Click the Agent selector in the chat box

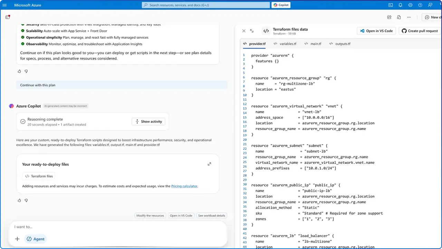tap(35, 239)
